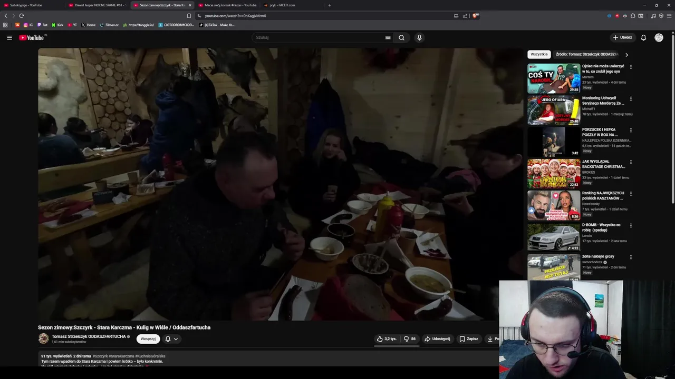Open the channel avatar of Tomasz Strzelczyk
The image size is (675, 379).
(x=43, y=338)
